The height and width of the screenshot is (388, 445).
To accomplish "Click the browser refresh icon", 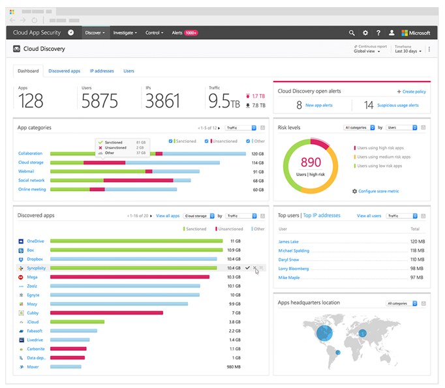I will coord(34,20).
